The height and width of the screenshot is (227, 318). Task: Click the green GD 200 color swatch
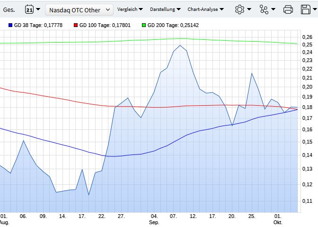click(x=144, y=25)
